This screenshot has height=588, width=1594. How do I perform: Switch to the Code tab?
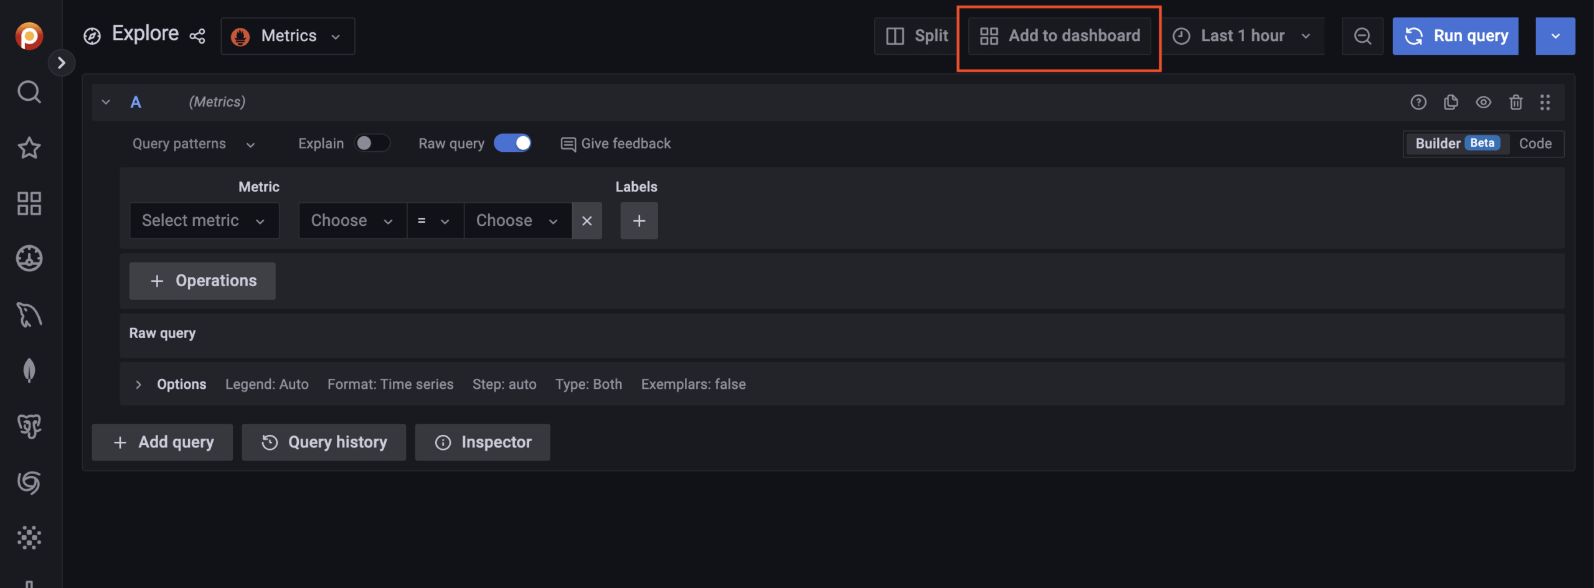1535,143
